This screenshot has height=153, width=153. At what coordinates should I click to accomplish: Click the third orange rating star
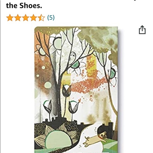(x=26, y=18)
